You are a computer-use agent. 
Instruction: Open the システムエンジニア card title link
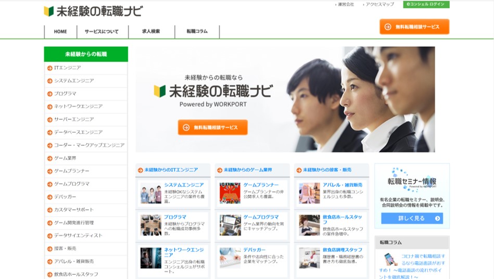pos(184,185)
